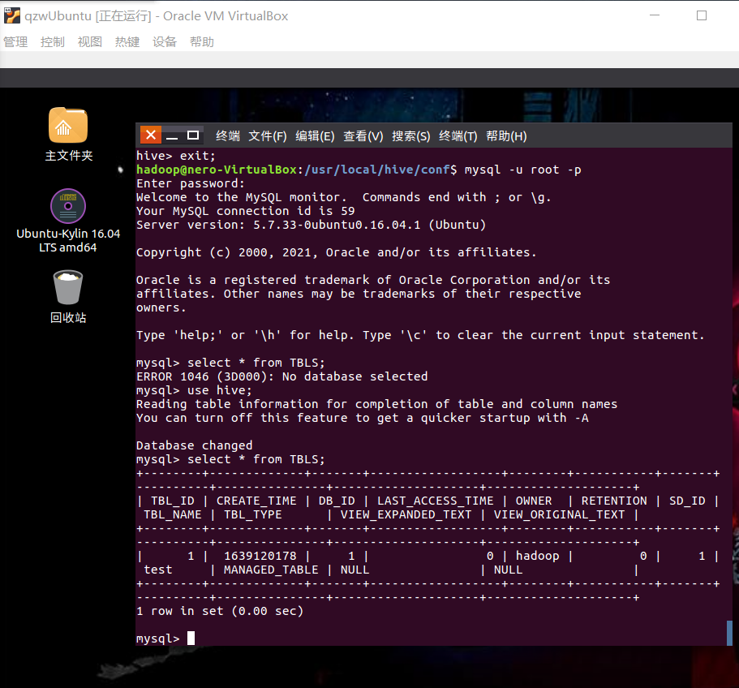Screen dimensions: 739x688
Task: Click the 'hive> exit;' line
Action: pyautogui.click(x=176, y=156)
